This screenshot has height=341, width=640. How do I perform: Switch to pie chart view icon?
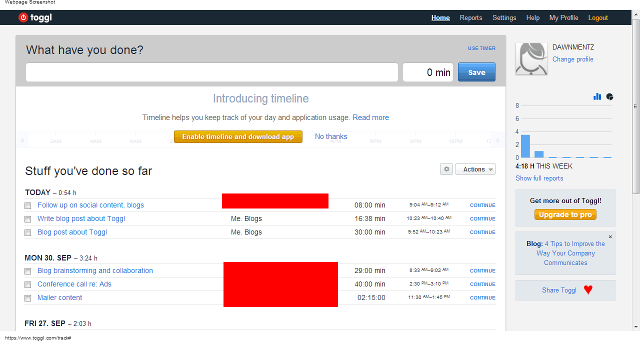(609, 96)
